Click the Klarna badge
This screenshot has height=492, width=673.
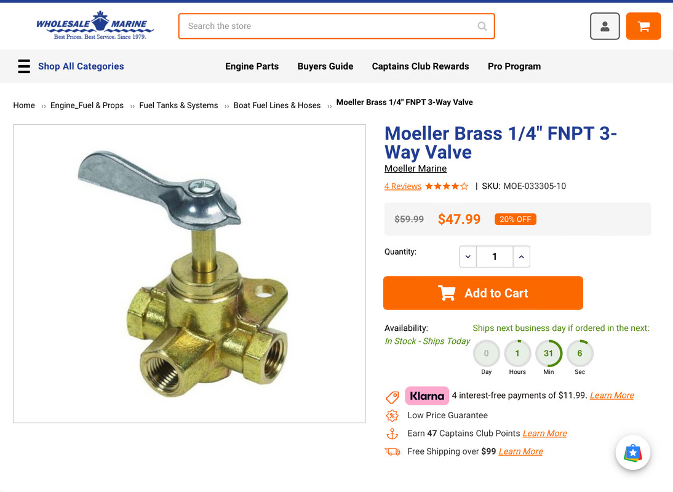click(x=427, y=395)
